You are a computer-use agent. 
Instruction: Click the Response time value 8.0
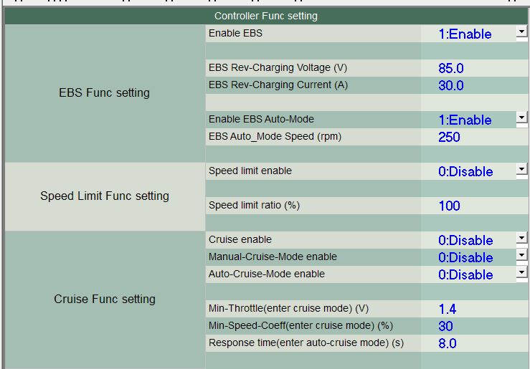point(448,343)
